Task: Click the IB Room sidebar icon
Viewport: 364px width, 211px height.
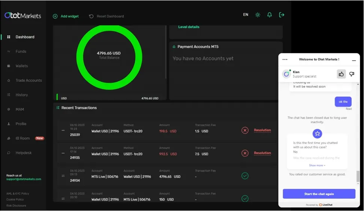Action: tap(9, 138)
